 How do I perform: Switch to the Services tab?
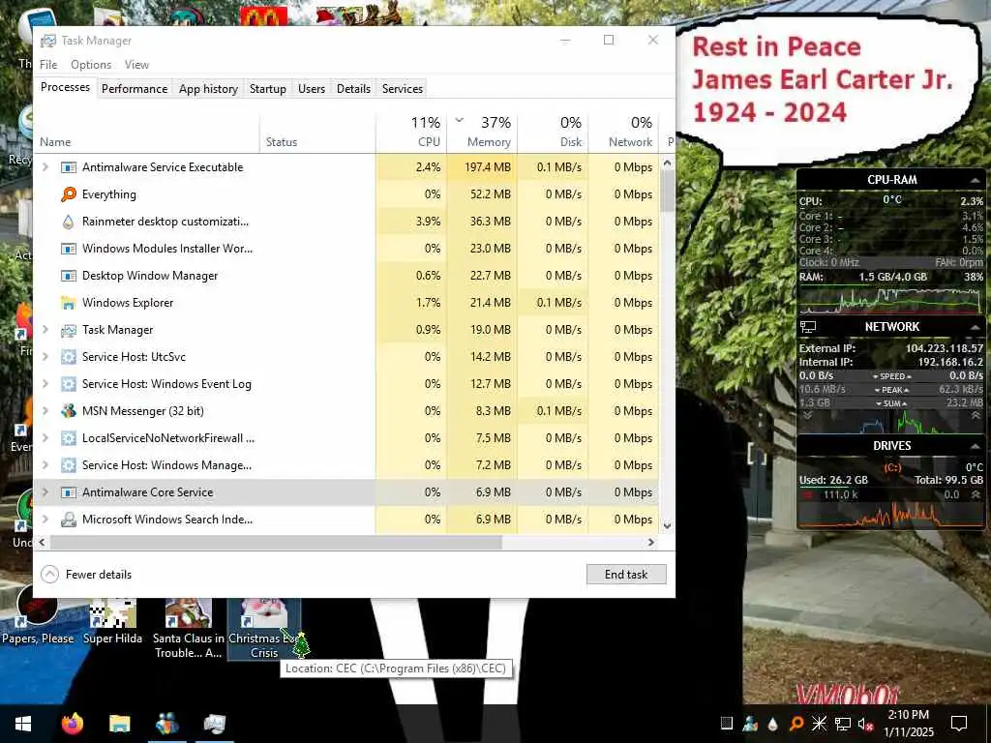402,89
